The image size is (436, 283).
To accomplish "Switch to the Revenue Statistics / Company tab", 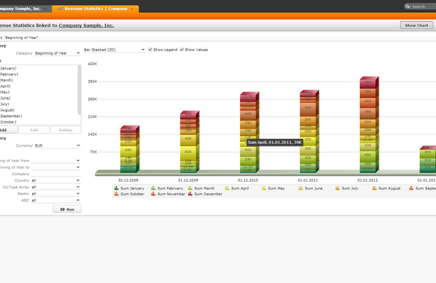I will (x=93, y=9).
